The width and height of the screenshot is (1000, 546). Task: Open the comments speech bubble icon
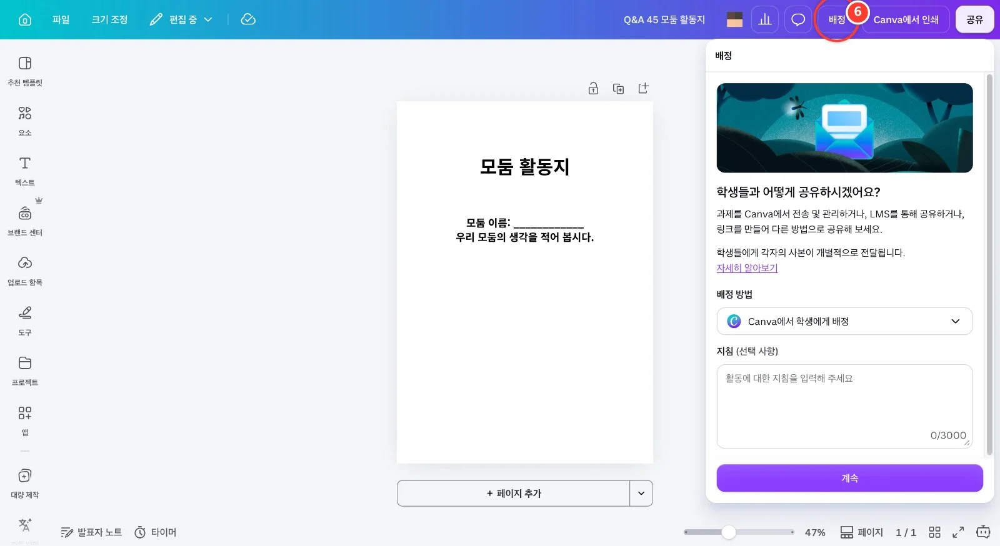[x=798, y=19]
